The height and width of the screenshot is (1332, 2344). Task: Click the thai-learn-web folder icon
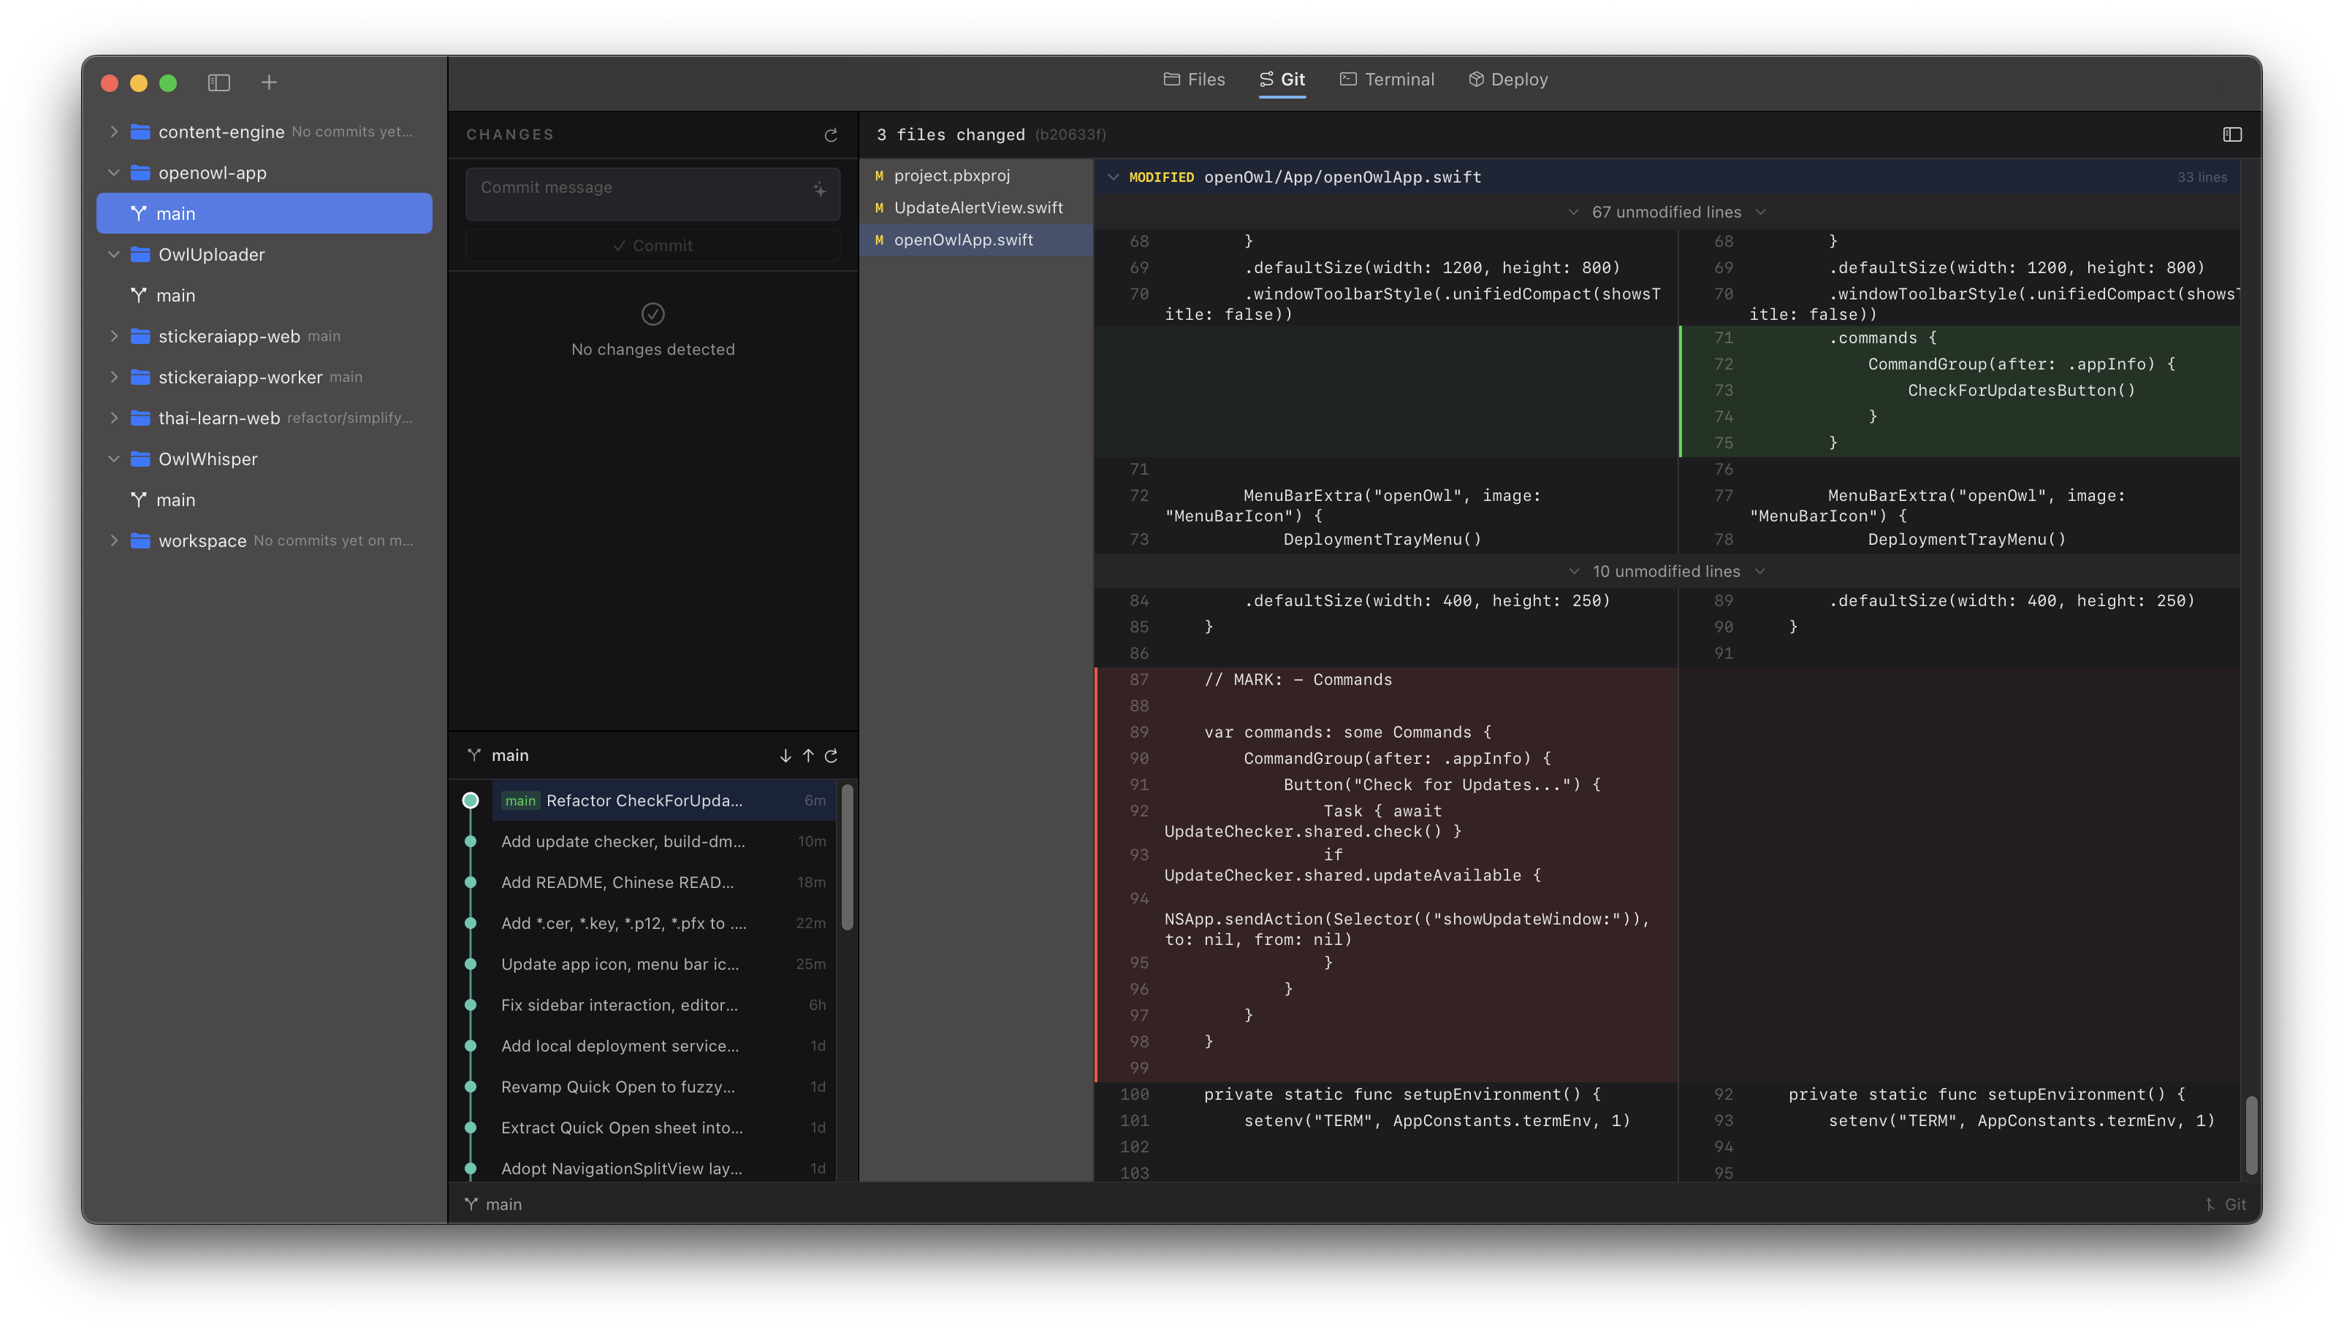pyautogui.click(x=140, y=418)
